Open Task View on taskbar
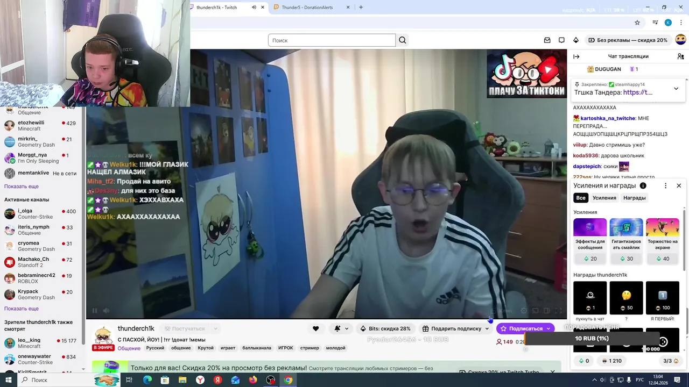This screenshot has width=689, height=387. click(x=129, y=380)
